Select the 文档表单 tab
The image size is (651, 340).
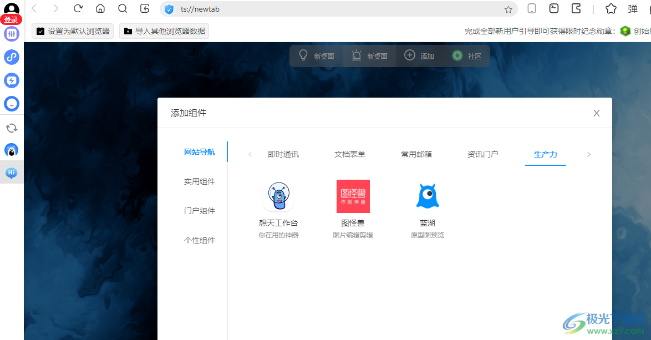coord(349,154)
